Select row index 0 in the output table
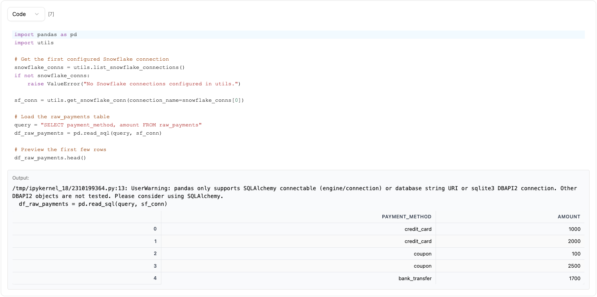 pos(155,229)
